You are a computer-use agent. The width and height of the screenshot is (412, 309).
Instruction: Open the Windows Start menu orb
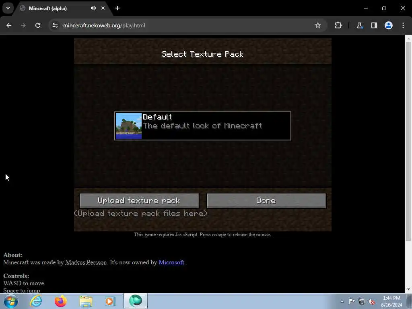point(11,301)
